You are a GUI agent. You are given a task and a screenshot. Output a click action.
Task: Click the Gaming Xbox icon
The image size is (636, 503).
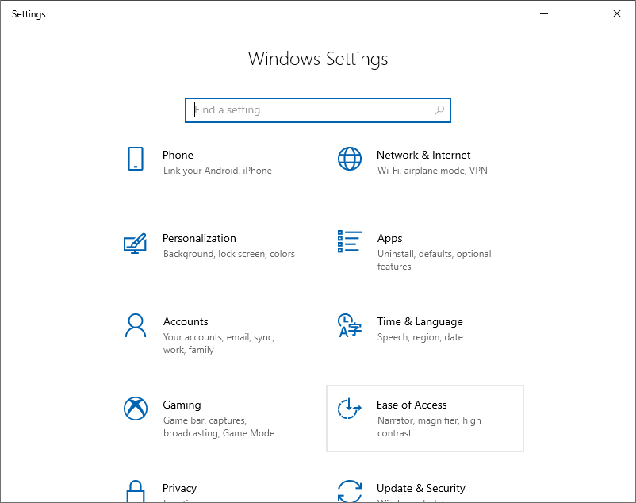[136, 409]
